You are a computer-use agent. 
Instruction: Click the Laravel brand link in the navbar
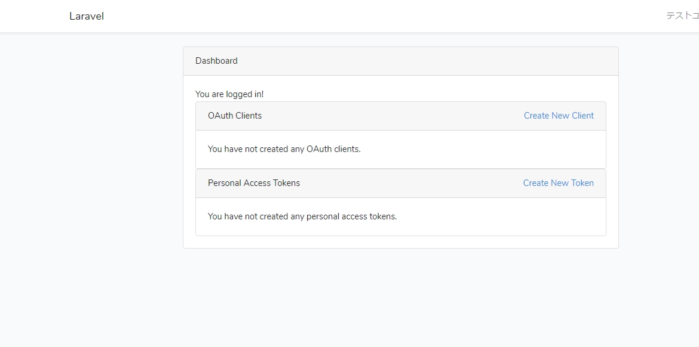pos(87,16)
